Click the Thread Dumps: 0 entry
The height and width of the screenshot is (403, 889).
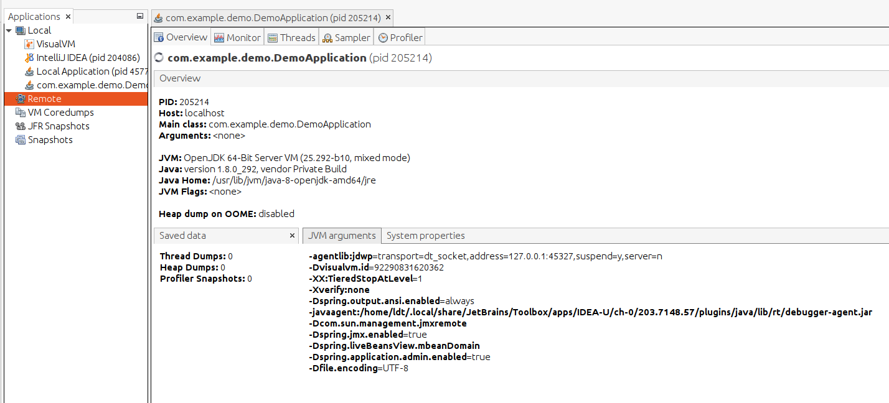pos(196,256)
